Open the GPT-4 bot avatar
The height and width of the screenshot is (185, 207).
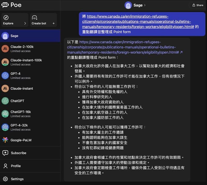pos(5,76)
